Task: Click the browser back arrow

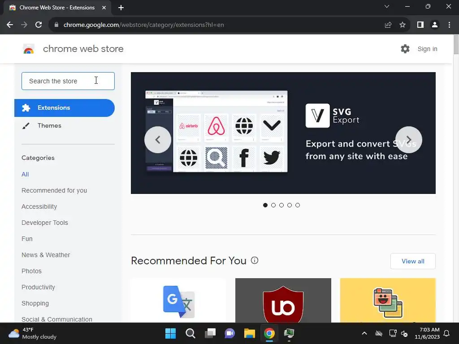Action: point(10,25)
